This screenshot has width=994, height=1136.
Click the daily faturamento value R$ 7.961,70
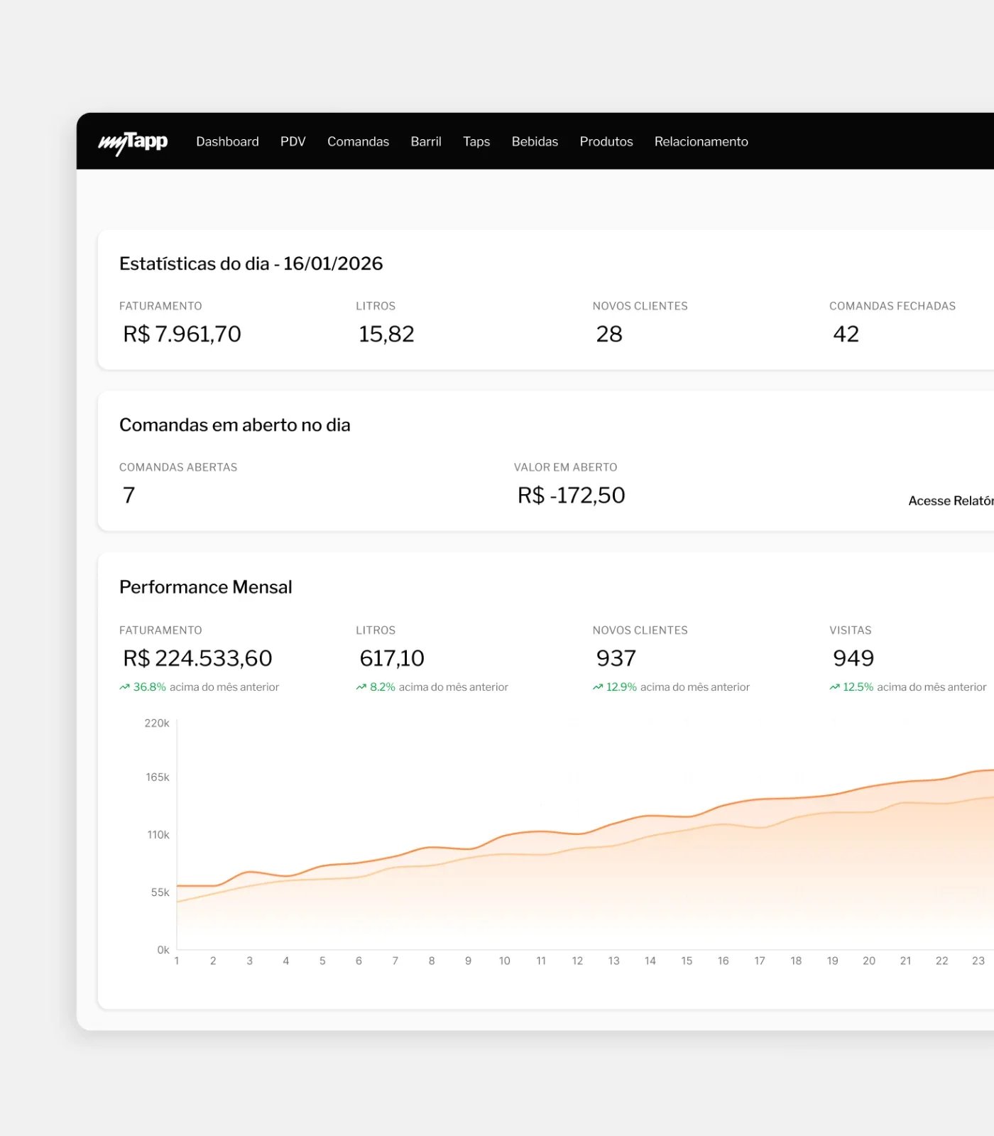pos(182,334)
